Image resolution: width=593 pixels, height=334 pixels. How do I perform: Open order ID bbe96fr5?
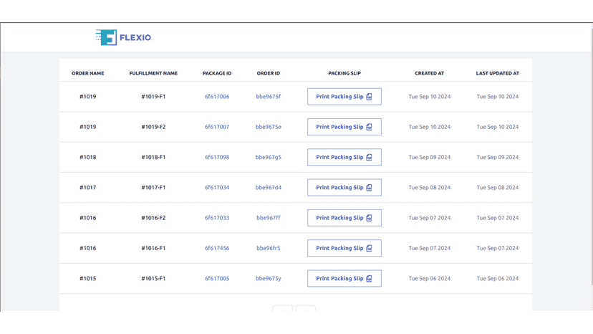269,248
